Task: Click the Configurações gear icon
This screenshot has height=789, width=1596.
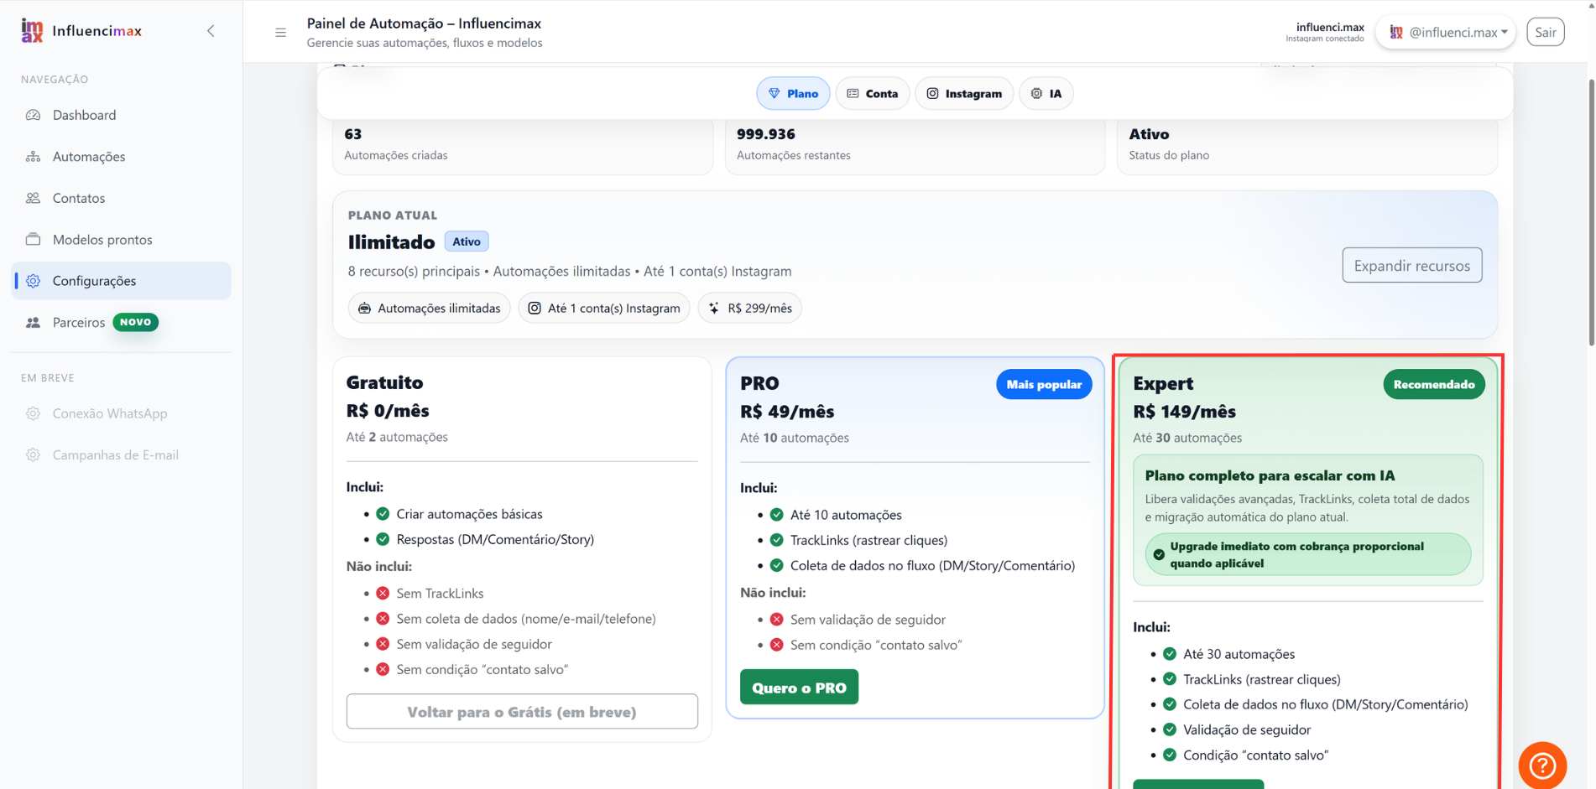Action: [x=34, y=281]
